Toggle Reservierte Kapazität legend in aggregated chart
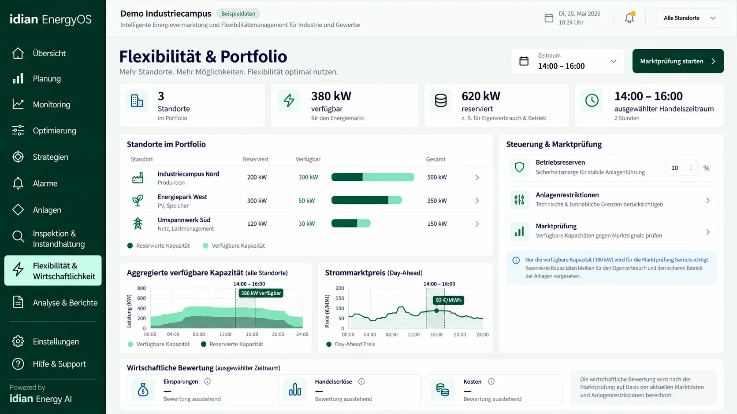Image resolution: width=737 pixels, height=414 pixels. [x=232, y=344]
